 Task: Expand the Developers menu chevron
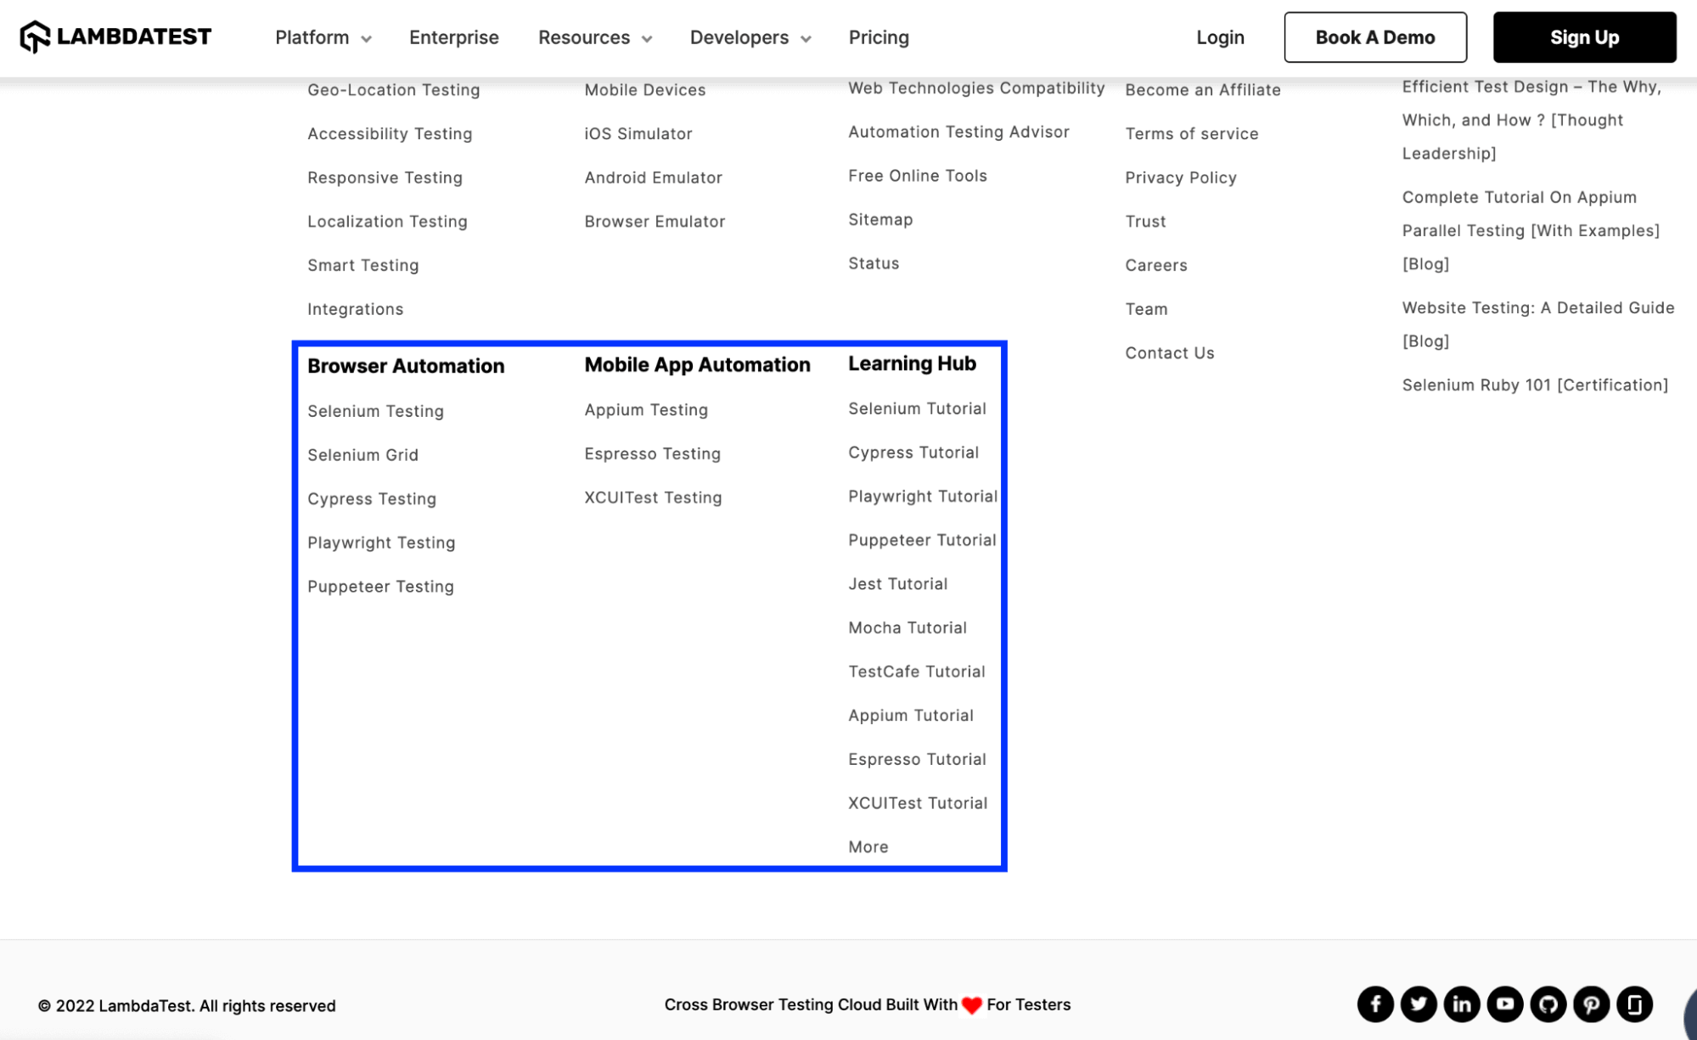(x=805, y=38)
